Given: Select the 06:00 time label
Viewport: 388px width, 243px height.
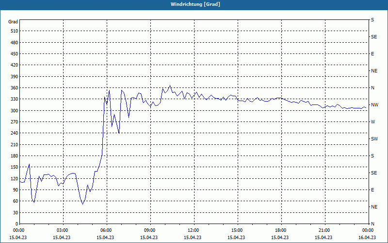Looking at the screenshot, I should tap(106, 230).
